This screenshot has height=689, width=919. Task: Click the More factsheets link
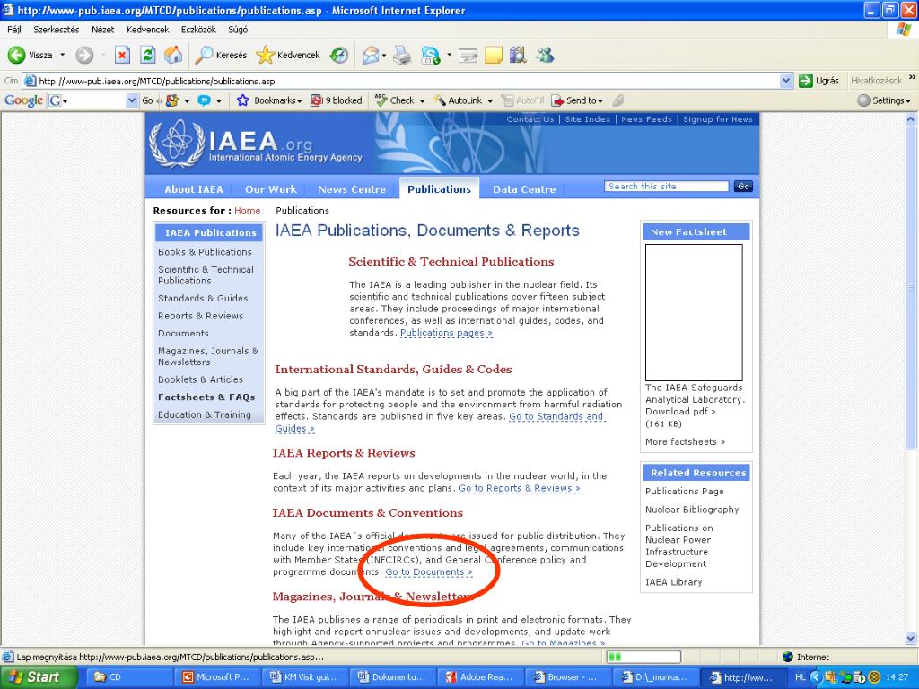click(x=685, y=441)
